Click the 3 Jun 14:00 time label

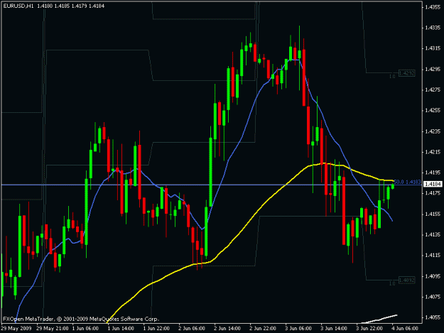(x=334, y=329)
